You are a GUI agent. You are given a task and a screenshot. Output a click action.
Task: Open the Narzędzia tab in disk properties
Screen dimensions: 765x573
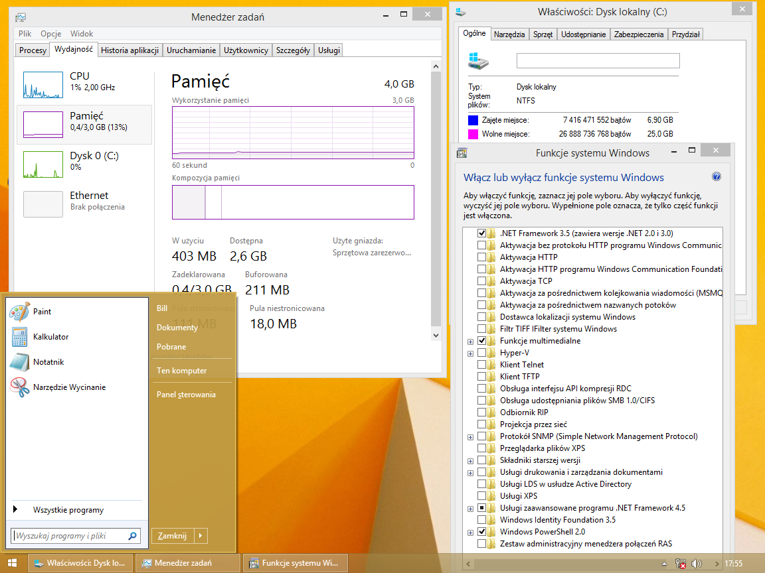click(510, 34)
